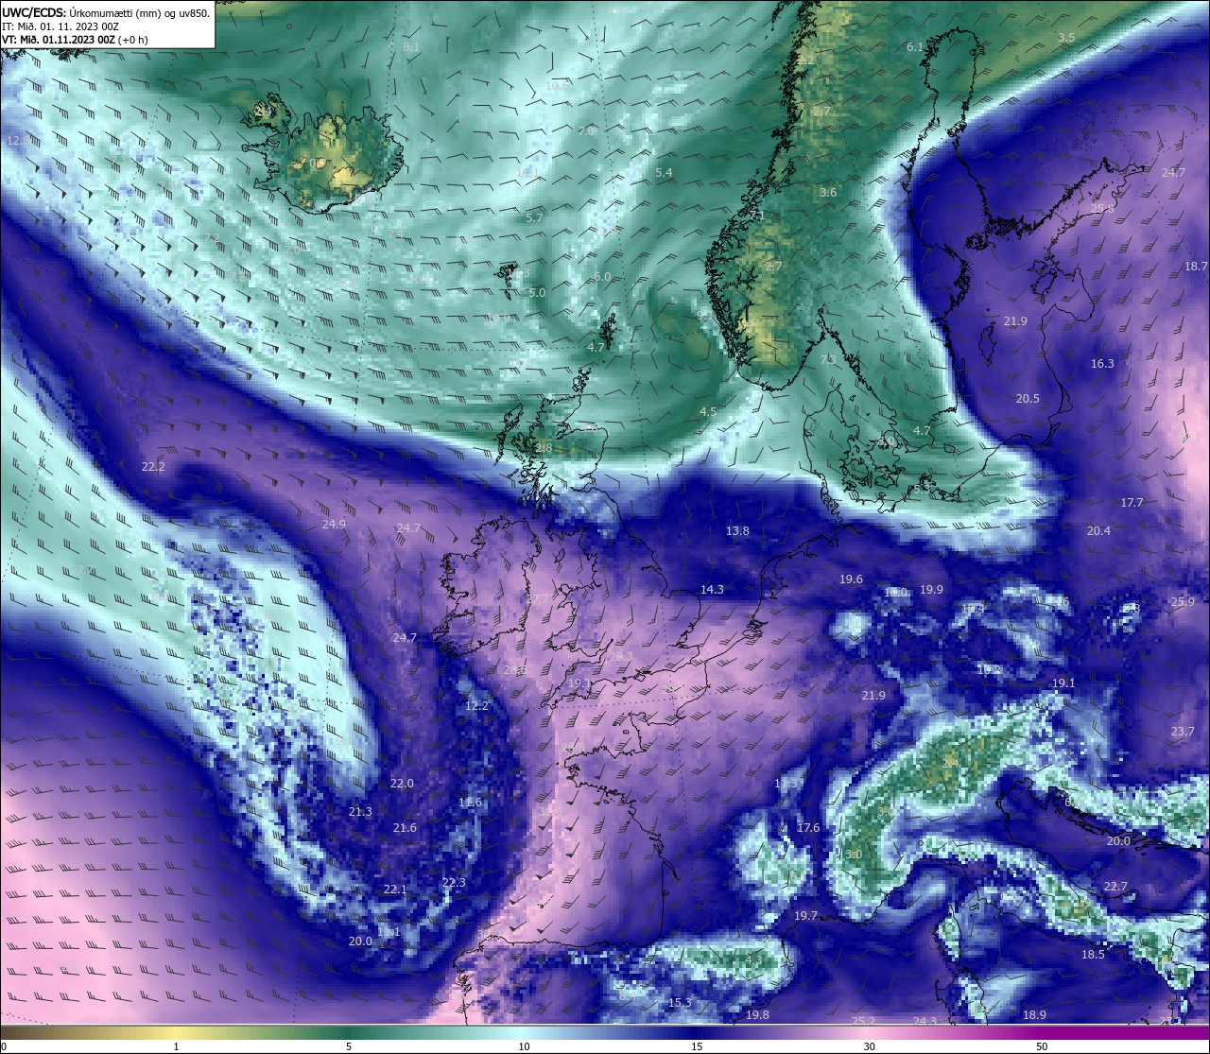Click the 18.9 value at bottom right
Image resolution: width=1210 pixels, height=1054 pixels.
click(1034, 1015)
